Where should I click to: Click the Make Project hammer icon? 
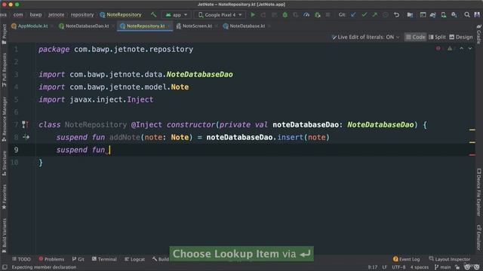153,15
